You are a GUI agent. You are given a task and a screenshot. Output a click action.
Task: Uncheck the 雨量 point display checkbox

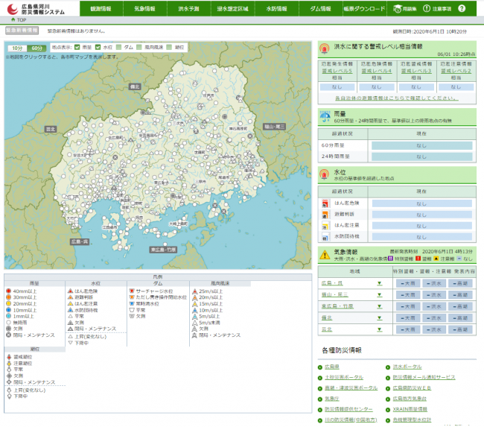pyautogui.click(x=77, y=47)
